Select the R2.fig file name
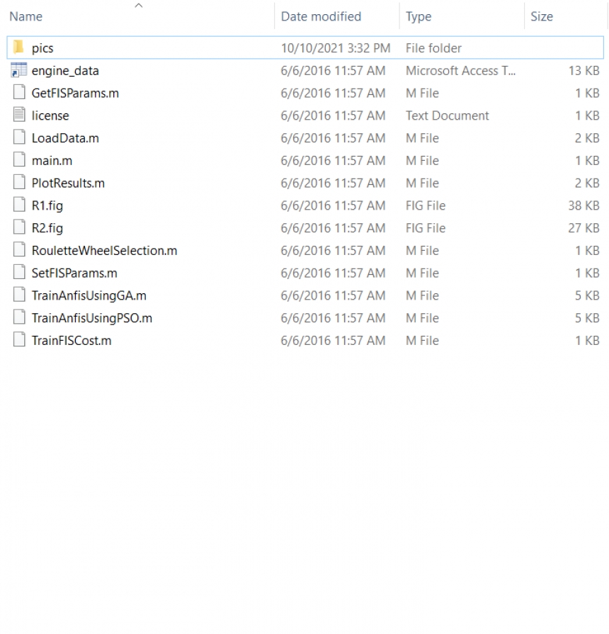 (47, 228)
